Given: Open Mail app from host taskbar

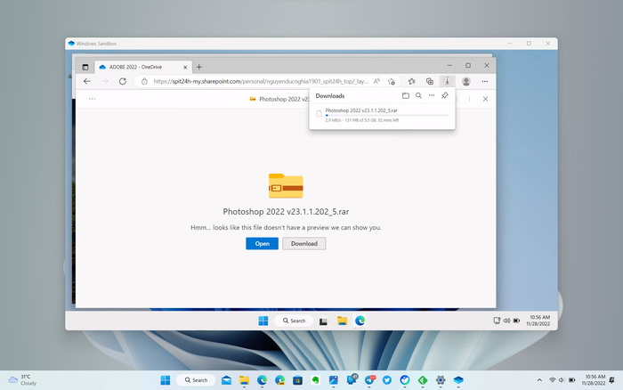Looking at the screenshot, I should point(226,380).
